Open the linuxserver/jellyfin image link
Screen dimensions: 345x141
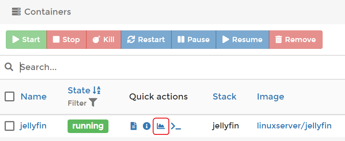[294, 126]
